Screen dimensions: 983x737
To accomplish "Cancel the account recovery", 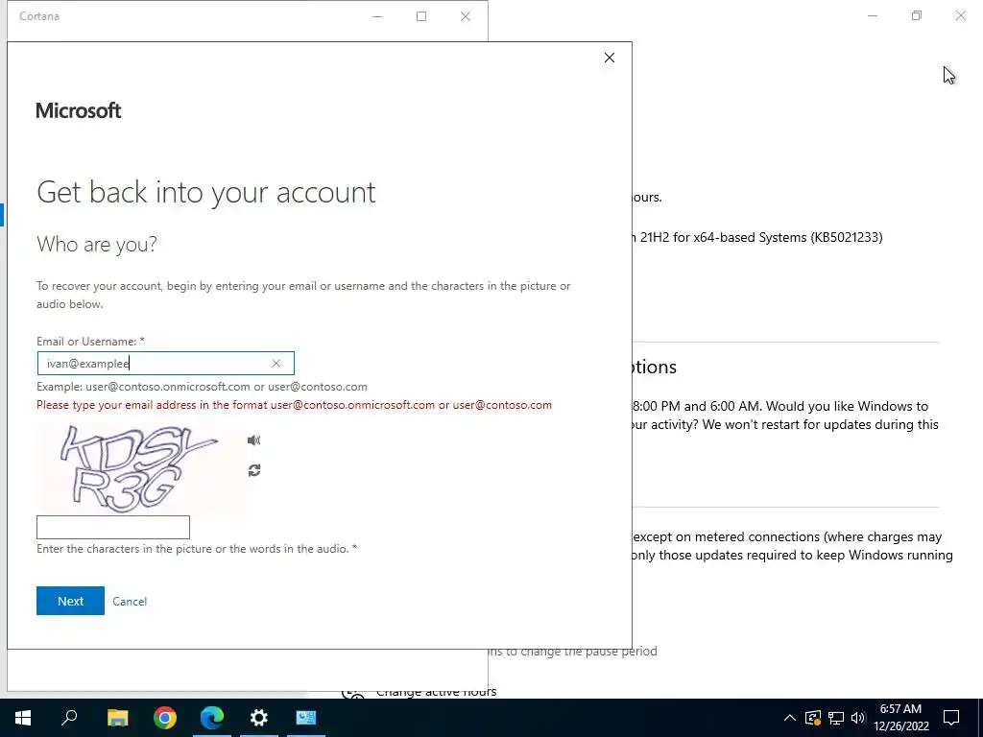I will pos(130,602).
